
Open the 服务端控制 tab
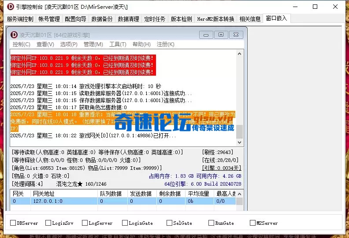20,19
